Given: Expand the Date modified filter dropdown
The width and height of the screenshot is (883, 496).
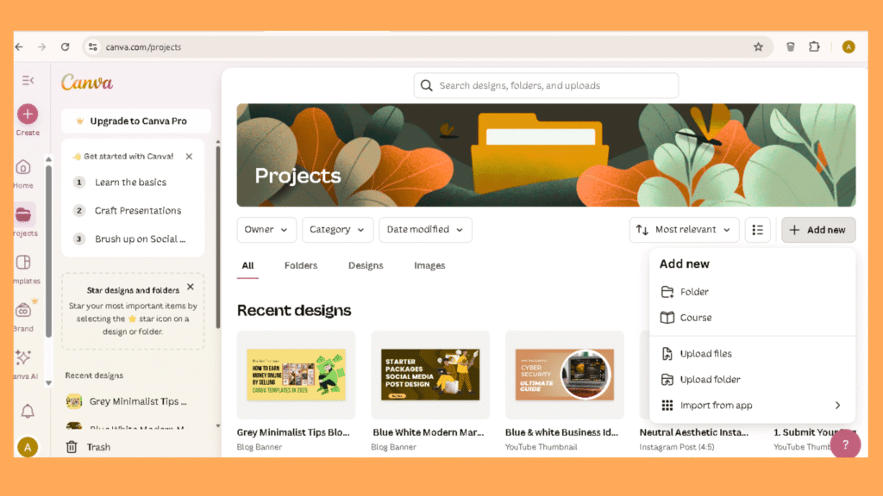Looking at the screenshot, I should (425, 230).
